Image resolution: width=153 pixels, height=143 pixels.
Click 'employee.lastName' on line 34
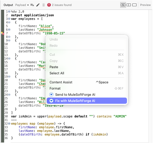coord(53,131)
